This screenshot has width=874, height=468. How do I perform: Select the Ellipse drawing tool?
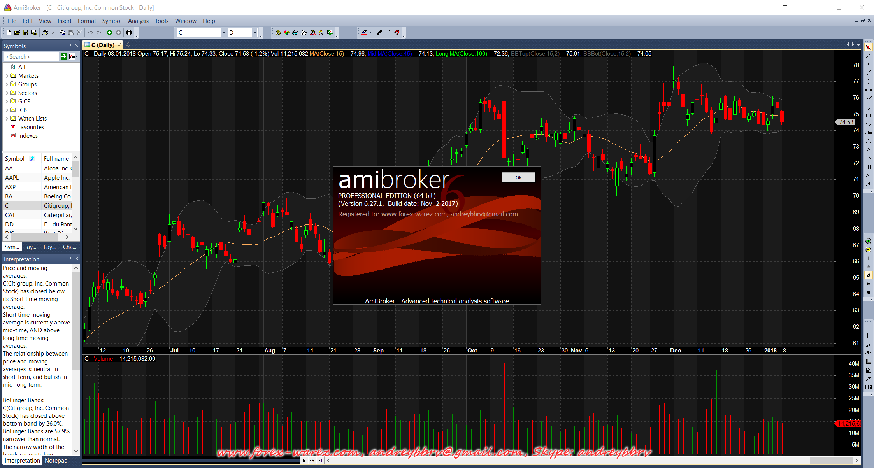pos(868,124)
